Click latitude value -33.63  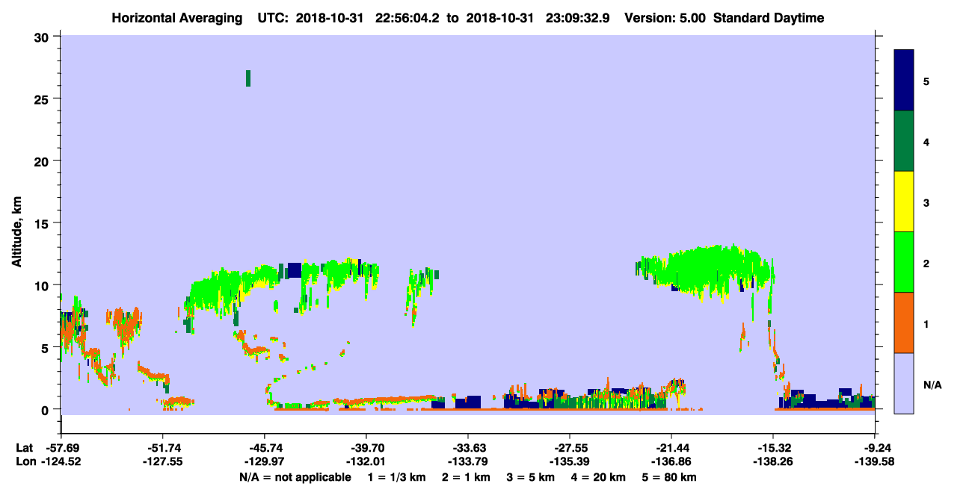(x=467, y=448)
